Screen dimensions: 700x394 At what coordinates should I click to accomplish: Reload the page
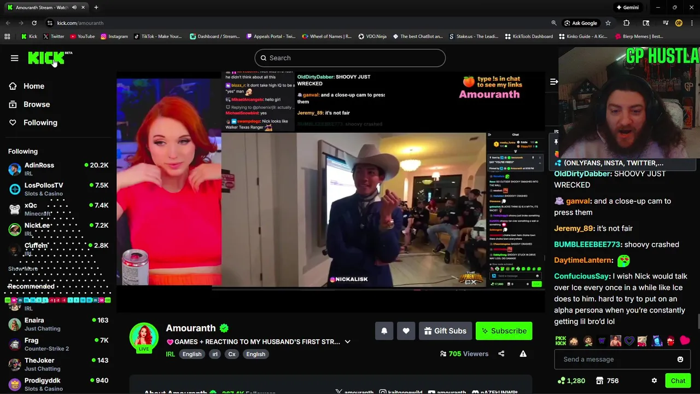(34, 23)
